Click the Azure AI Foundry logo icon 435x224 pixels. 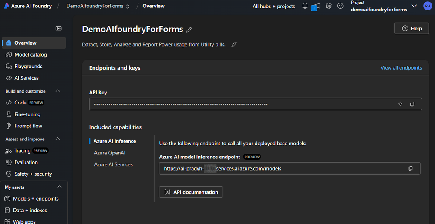coord(7,6)
